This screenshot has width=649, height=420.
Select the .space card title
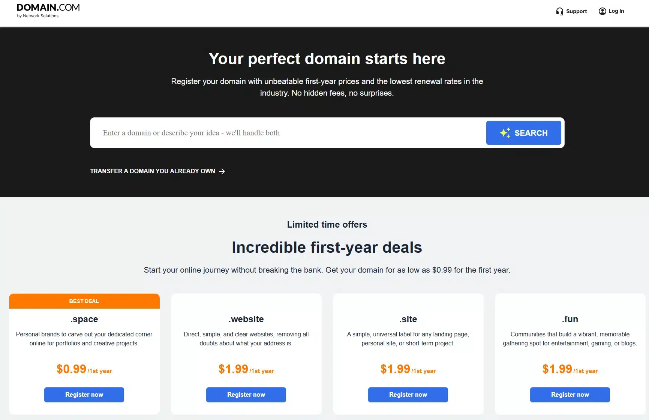coord(84,319)
